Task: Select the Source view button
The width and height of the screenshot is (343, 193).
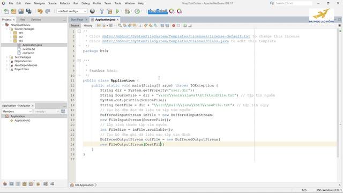Action: [75, 26]
